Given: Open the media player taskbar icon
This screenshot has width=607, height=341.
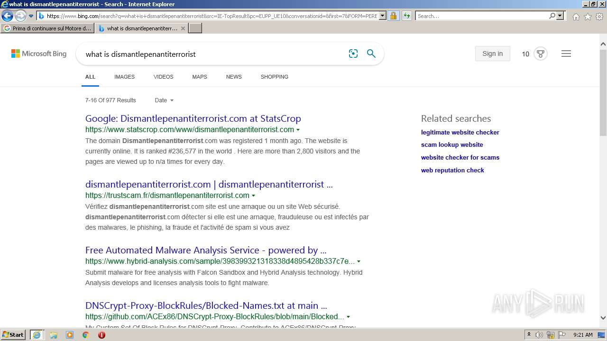Looking at the screenshot, I should point(70,335).
